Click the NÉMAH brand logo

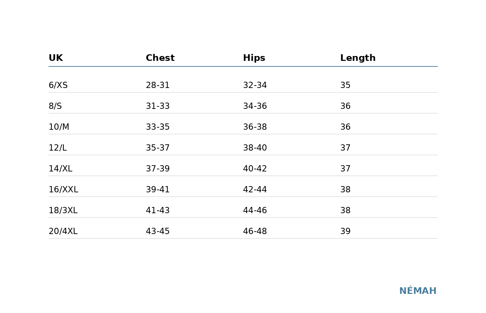418,291
